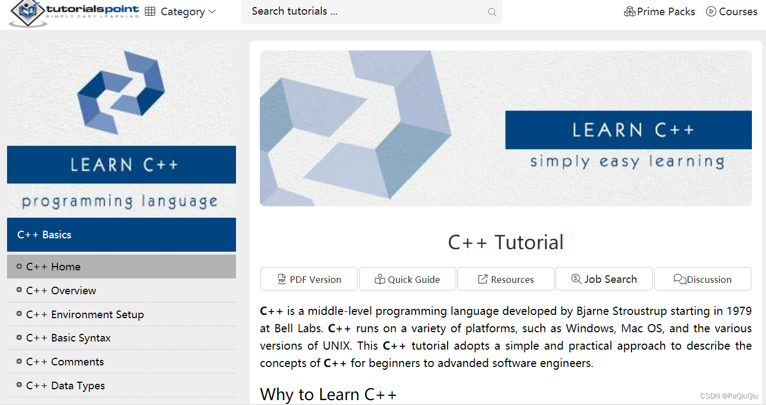Click the bullet icon beside C++ Overview
The width and height of the screenshot is (766, 405).
(20, 290)
